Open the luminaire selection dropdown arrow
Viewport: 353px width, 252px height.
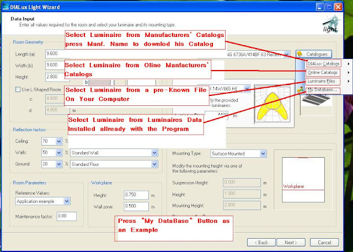(x=287, y=55)
